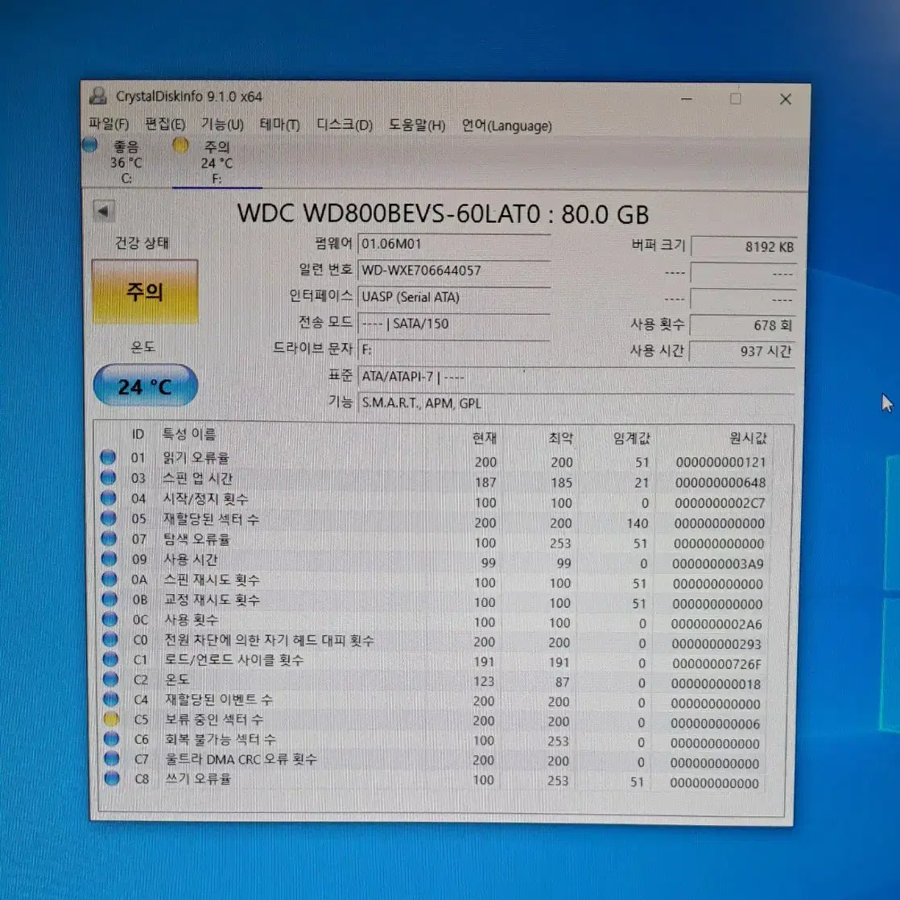Click the serial number field WD-WXE706644057
This screenshot has width=900, height=900.
(453, 270)
